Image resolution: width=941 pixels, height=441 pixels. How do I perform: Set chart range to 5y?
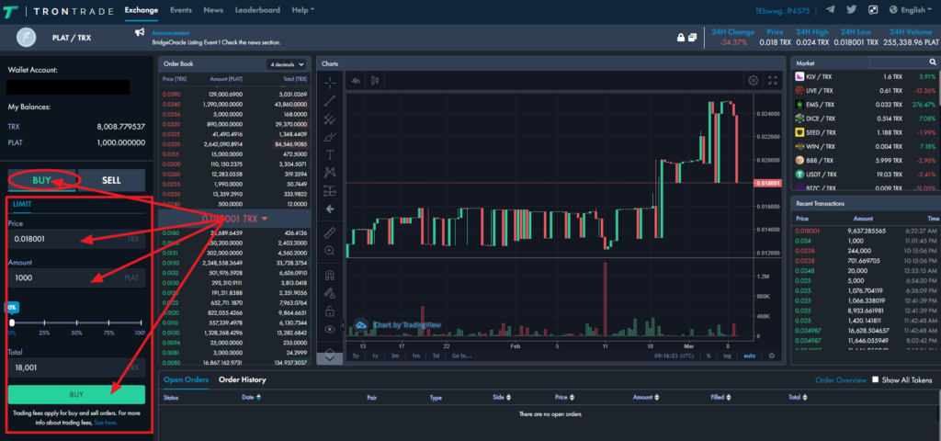tap(356, 356)
